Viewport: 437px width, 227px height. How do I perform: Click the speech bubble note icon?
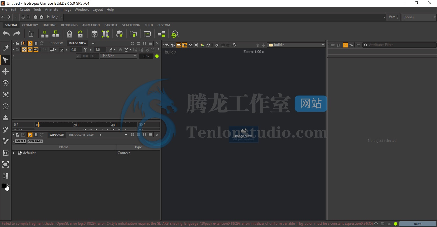147,34
